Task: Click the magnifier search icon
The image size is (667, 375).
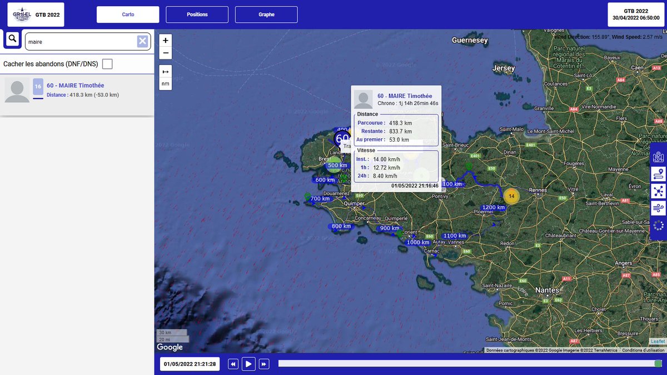Action: 12,39
